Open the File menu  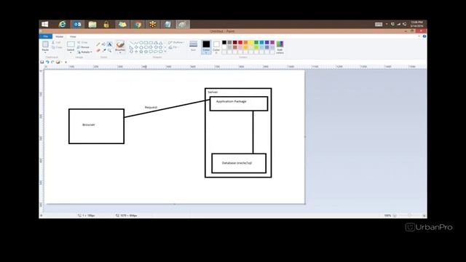point(46,36)
